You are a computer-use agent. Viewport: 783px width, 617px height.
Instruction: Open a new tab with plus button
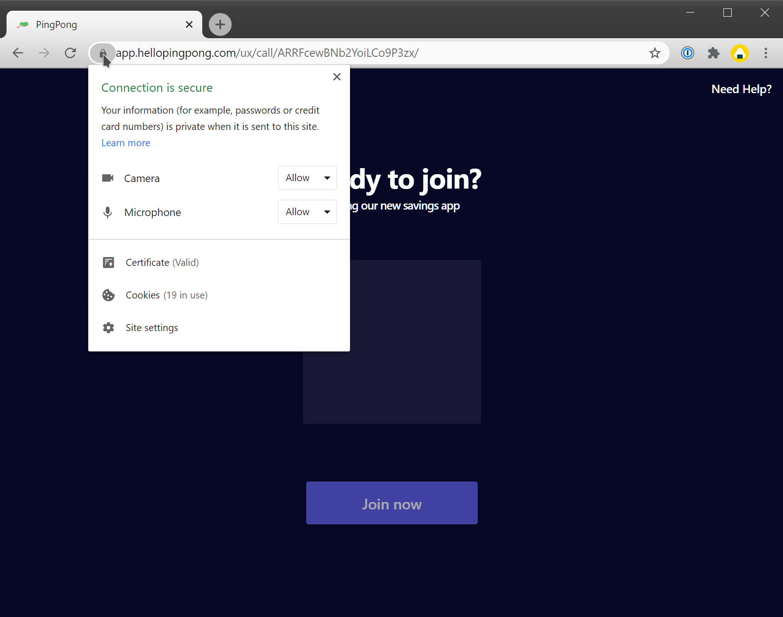coord(220,24)
